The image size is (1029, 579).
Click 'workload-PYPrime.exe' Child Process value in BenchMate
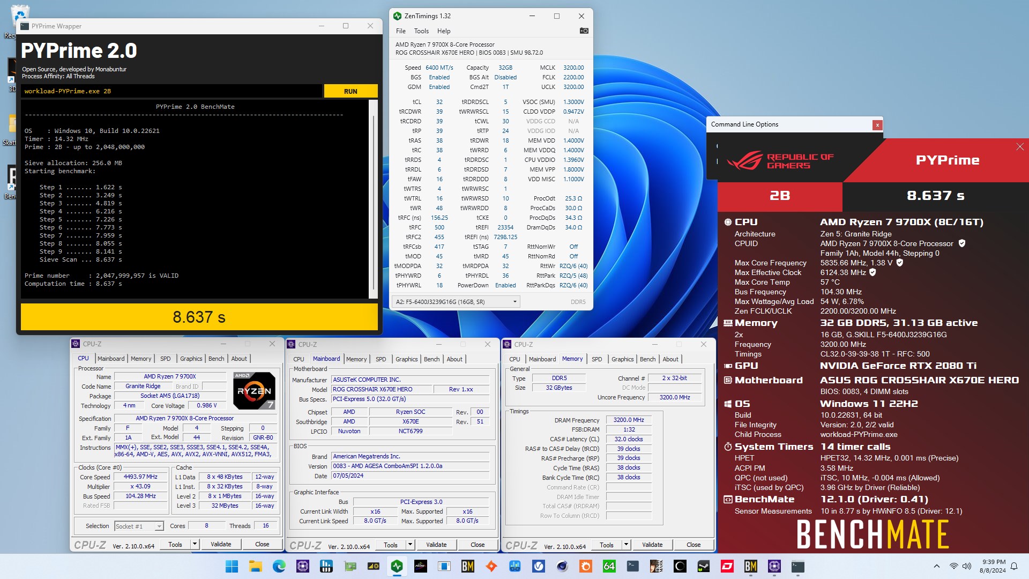click(859, 434)
